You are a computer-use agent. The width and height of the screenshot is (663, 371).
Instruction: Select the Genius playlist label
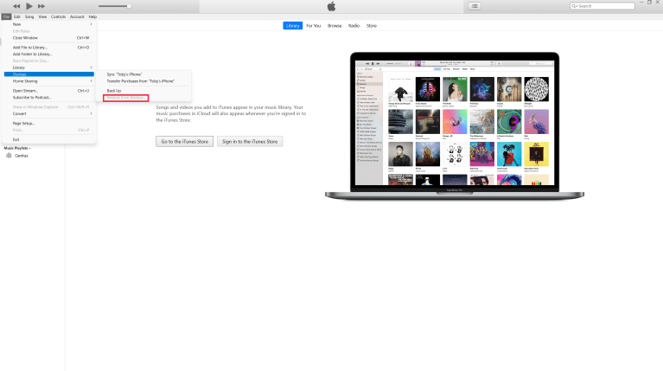[22, 156]
